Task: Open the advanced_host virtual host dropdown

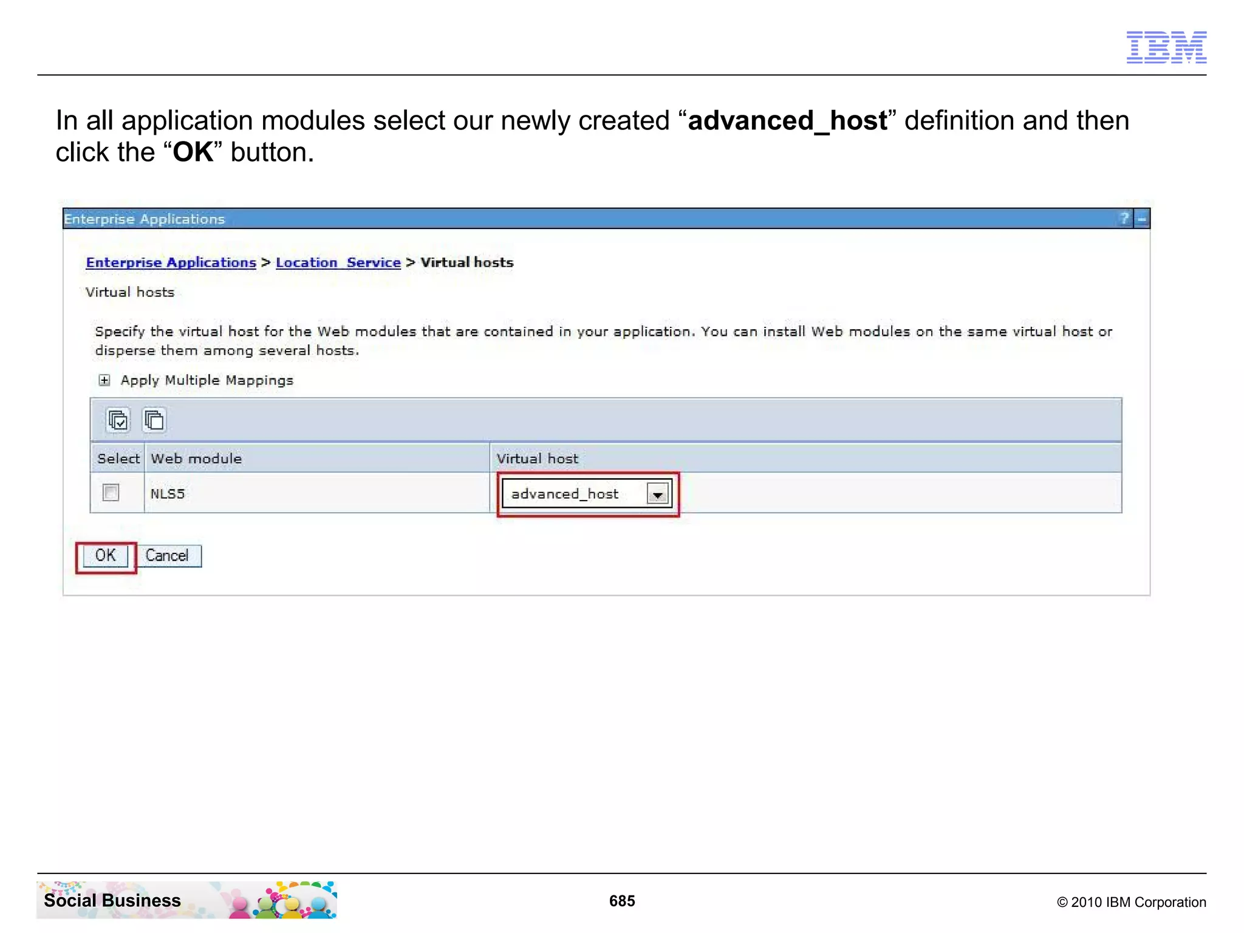Action: tap(587, 494)
